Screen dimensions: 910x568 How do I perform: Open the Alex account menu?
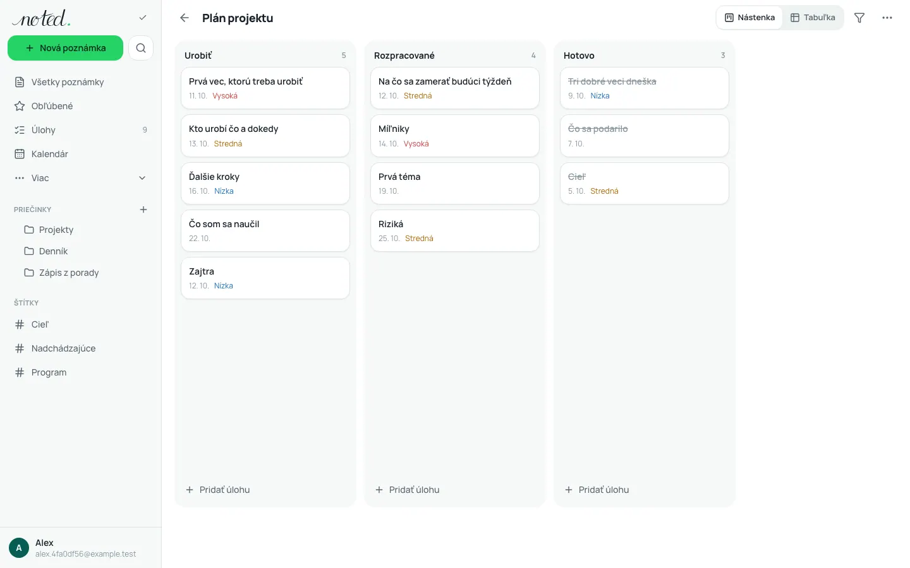81,548
